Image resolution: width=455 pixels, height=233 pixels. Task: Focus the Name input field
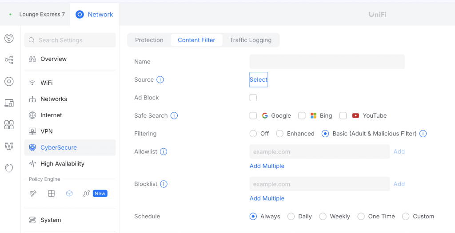327,62
